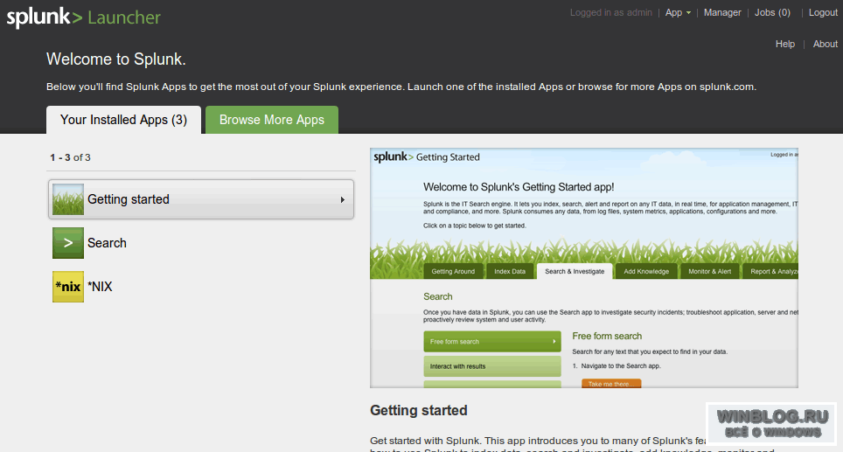Viewport: 843px width, 452px height.
Task: Switch to the Browse More Apps tab
Action: (x=271, y=119)
